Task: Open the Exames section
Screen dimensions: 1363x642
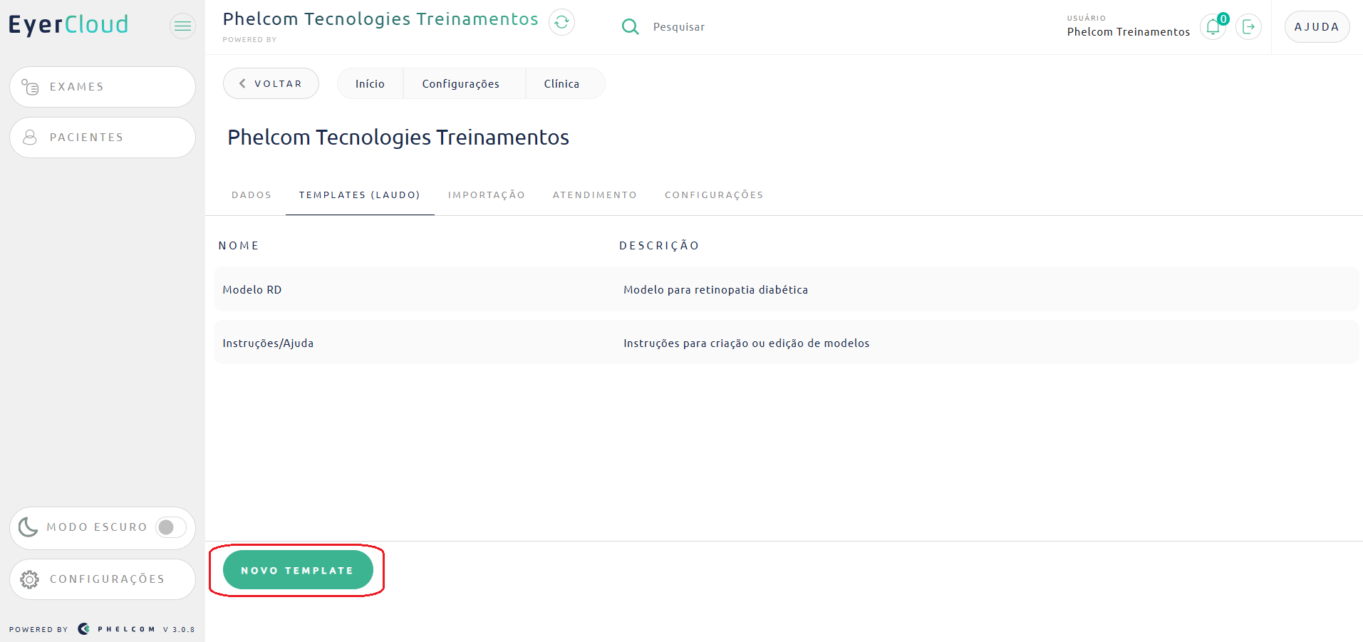Action: point(103,87)
